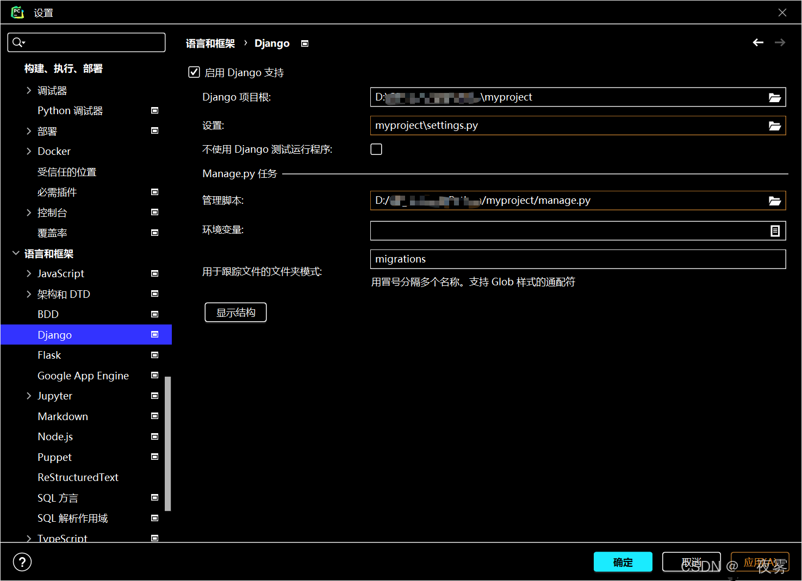Image resolution: width=802 pixels, height=581 pixels.
Task: Click project icon next to Jupyter
Action: [154, 396]
